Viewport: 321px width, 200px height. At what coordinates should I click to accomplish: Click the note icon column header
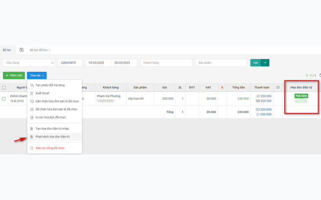278,87
